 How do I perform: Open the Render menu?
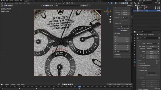pyautogui.click(x=11, y=1)
